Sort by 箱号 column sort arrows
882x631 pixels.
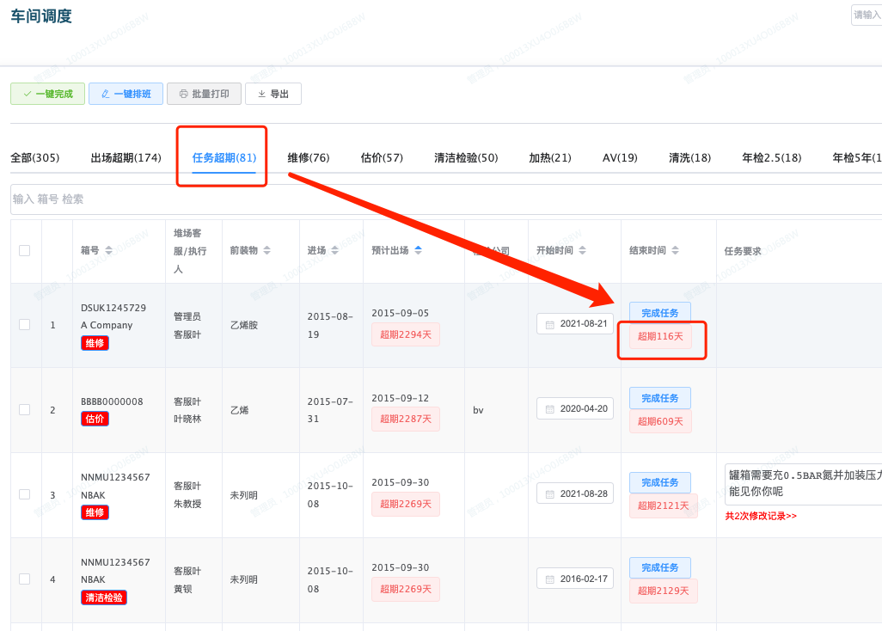click(108, 250)
